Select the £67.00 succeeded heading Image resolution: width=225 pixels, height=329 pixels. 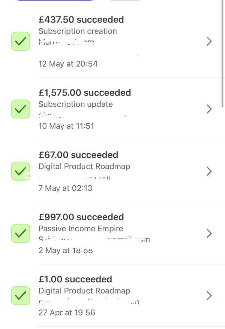point(78,155)
